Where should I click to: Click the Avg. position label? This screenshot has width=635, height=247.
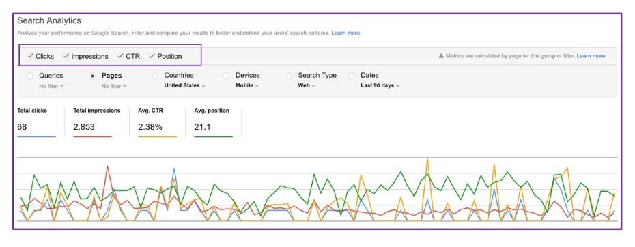pos(212,110)
